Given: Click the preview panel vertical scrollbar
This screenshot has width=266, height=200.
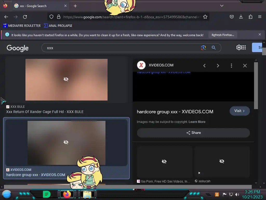Looking at the screenshot, I should tap(256, 86).
